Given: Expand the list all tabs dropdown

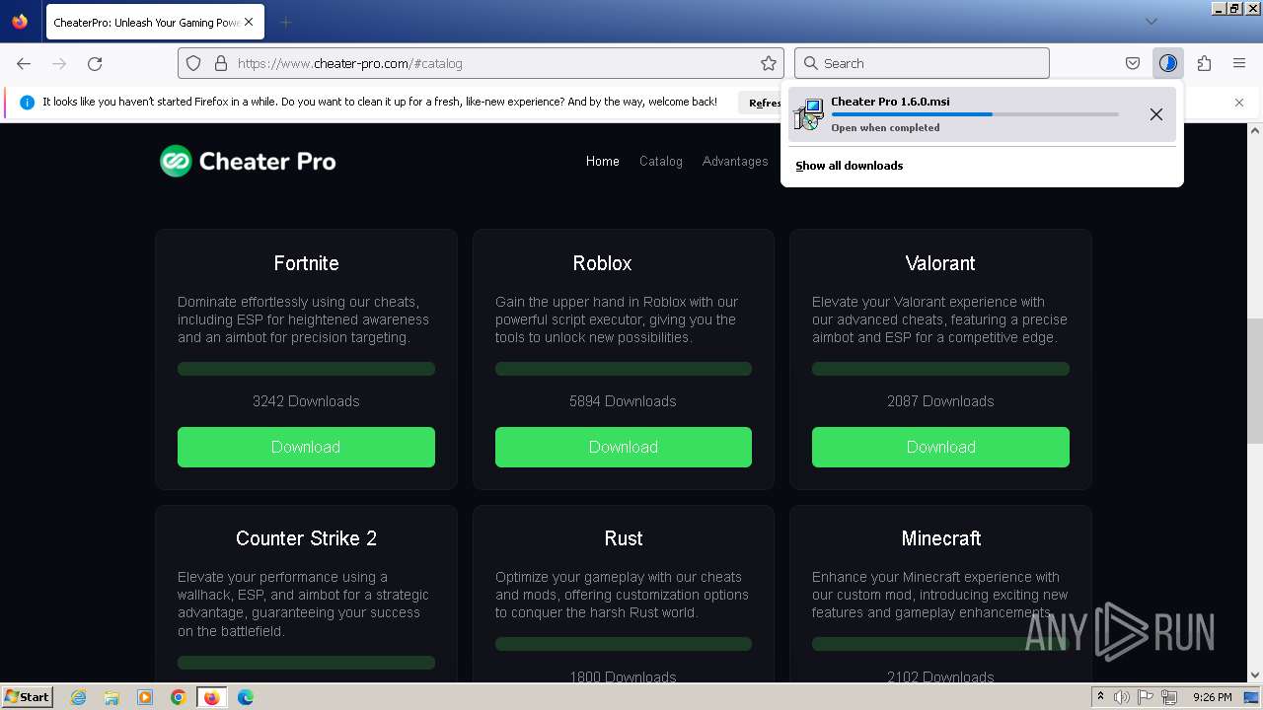Looking at the screenshot, I should tap(1151, 22).
